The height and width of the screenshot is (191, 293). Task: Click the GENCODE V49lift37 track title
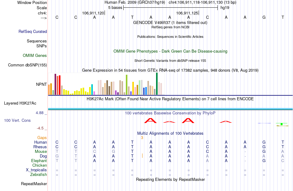(x=170, y=22)
